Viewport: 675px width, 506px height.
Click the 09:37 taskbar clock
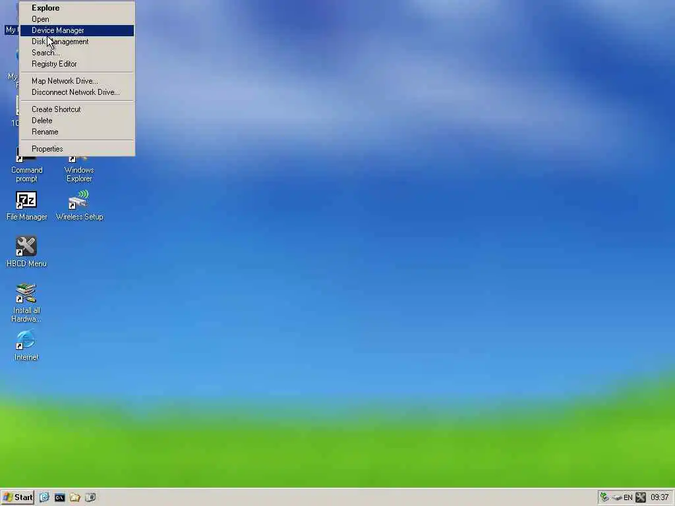tap(659, 497)
